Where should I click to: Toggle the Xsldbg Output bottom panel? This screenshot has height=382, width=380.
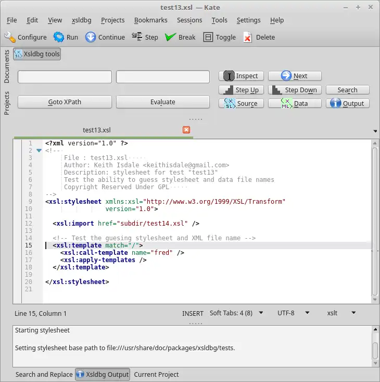[103, 374]
